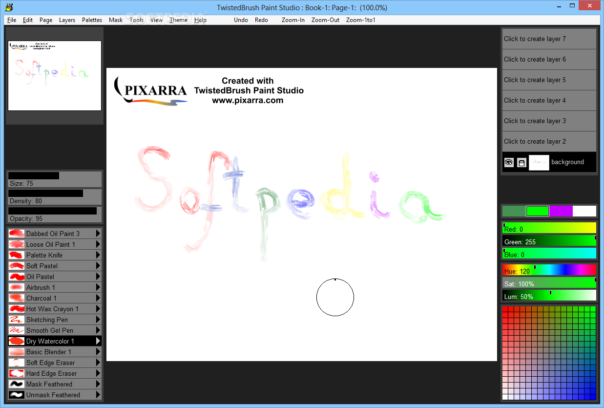
Task: Select the dark green recent color swatch
Action: (x=514, y=211)
